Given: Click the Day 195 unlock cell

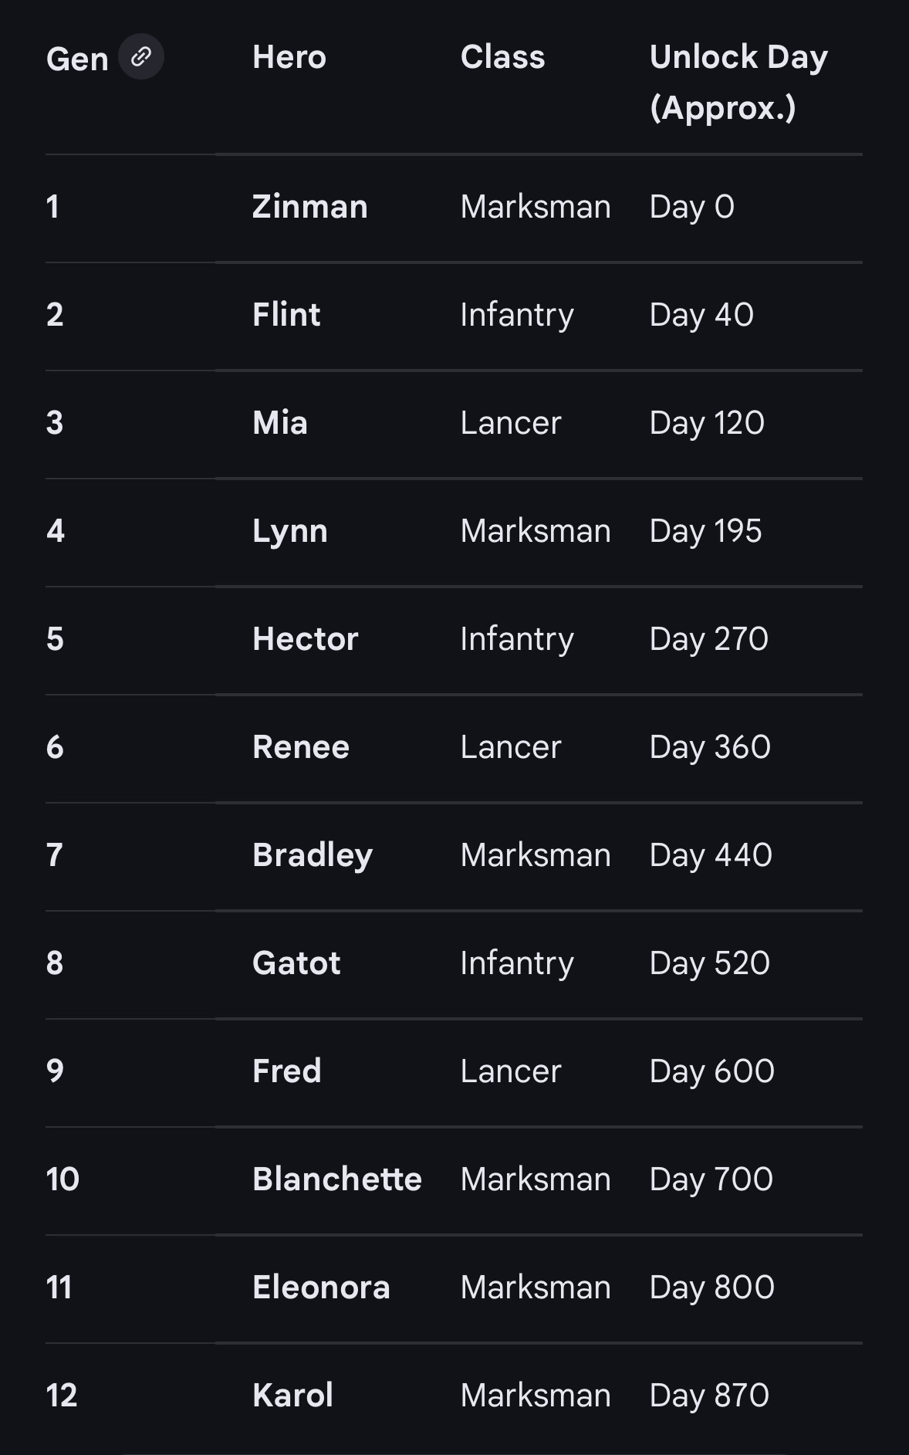Looking at the screenshot, I should coord(705,531).
